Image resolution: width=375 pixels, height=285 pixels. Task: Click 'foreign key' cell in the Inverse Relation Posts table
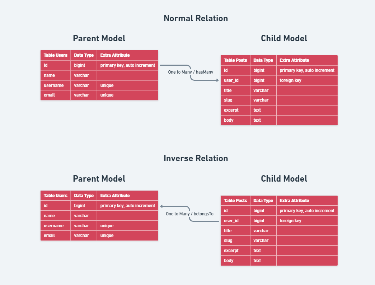(290, 221)
